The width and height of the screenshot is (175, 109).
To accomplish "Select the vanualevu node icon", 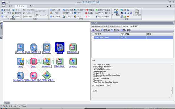I will coord(73,61).
